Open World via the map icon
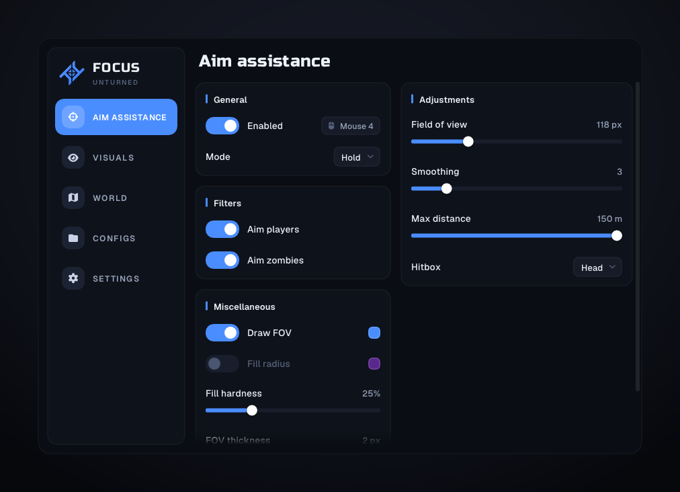Screen dimensions: 680x492 73,198
